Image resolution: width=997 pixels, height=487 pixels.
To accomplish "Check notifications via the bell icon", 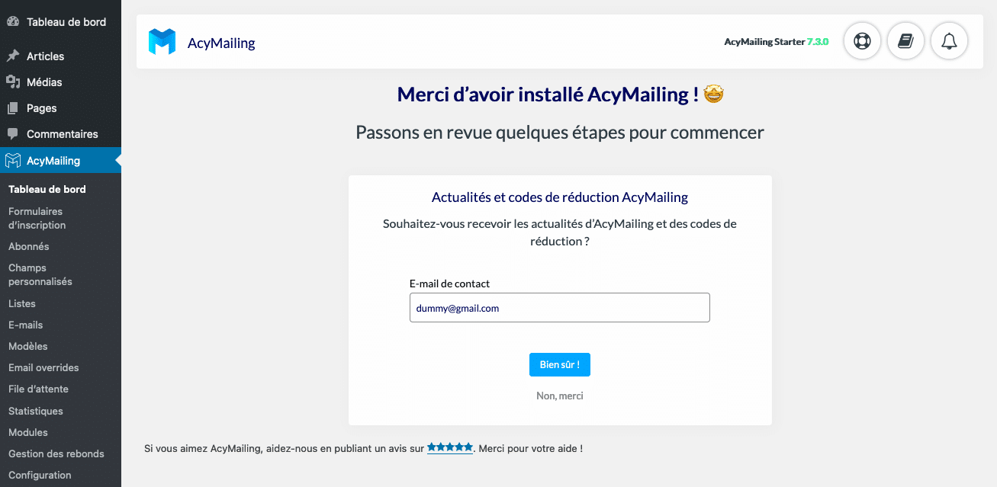I will click(x=949, y=41).
